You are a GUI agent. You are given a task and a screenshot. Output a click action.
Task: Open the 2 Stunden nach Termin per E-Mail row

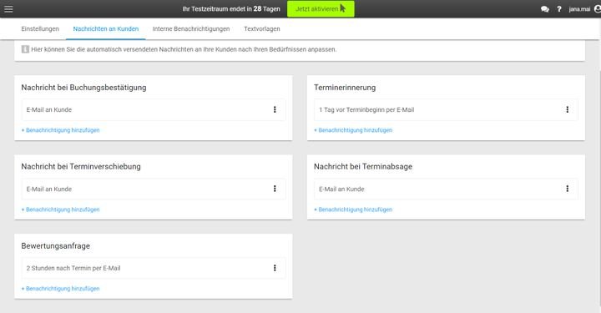[154, 268]
